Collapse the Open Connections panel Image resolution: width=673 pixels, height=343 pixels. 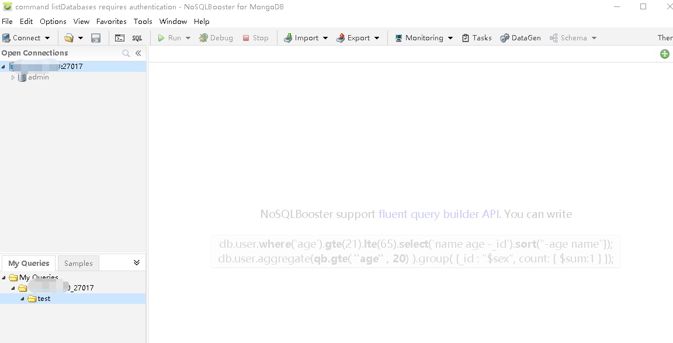(138, 53)
